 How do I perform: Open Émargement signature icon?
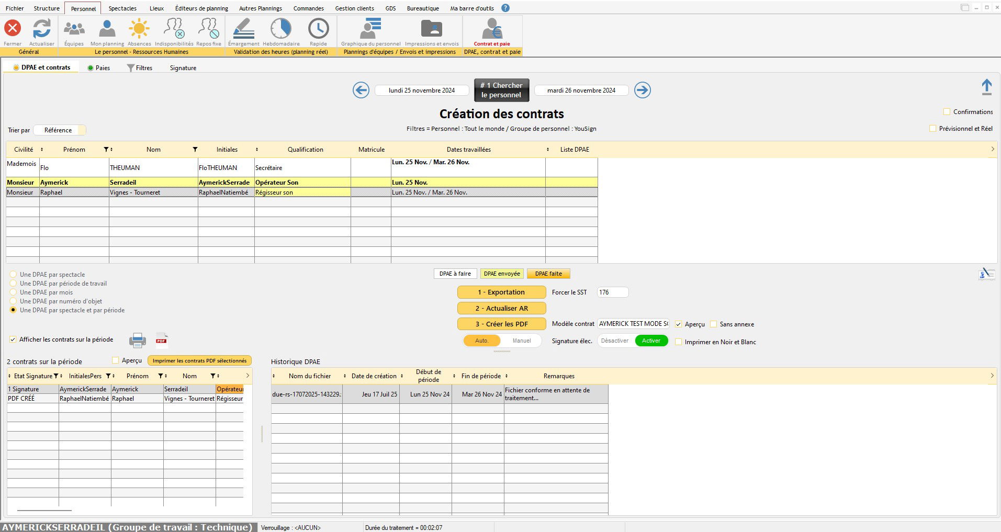(x=243, y=29)
